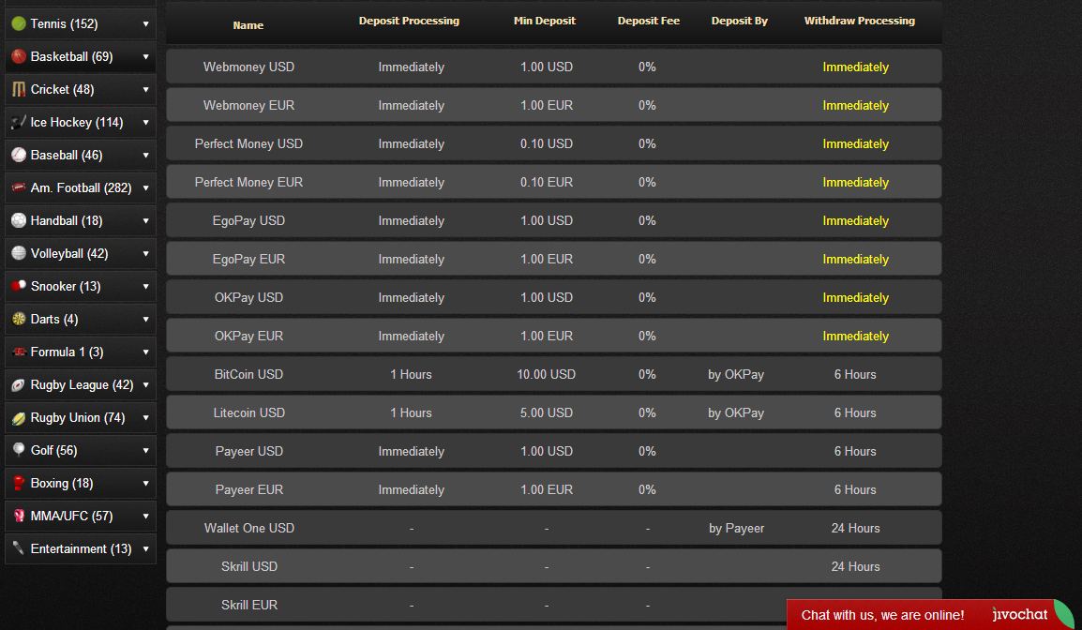The width and height of the screenshot is (1082, 630).
Task: Click the Snooker balls icon
Action: coord(19,286)
